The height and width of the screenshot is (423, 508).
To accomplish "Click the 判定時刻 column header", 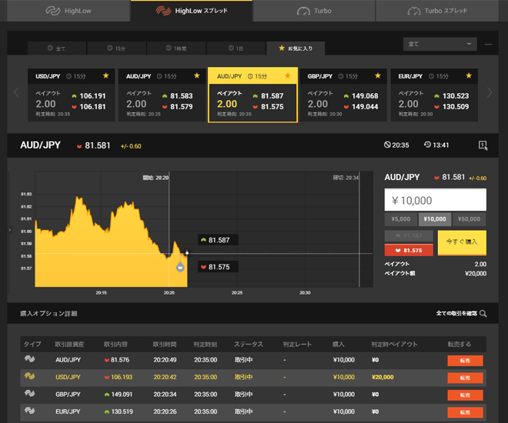I will click(x=205, y=344).
